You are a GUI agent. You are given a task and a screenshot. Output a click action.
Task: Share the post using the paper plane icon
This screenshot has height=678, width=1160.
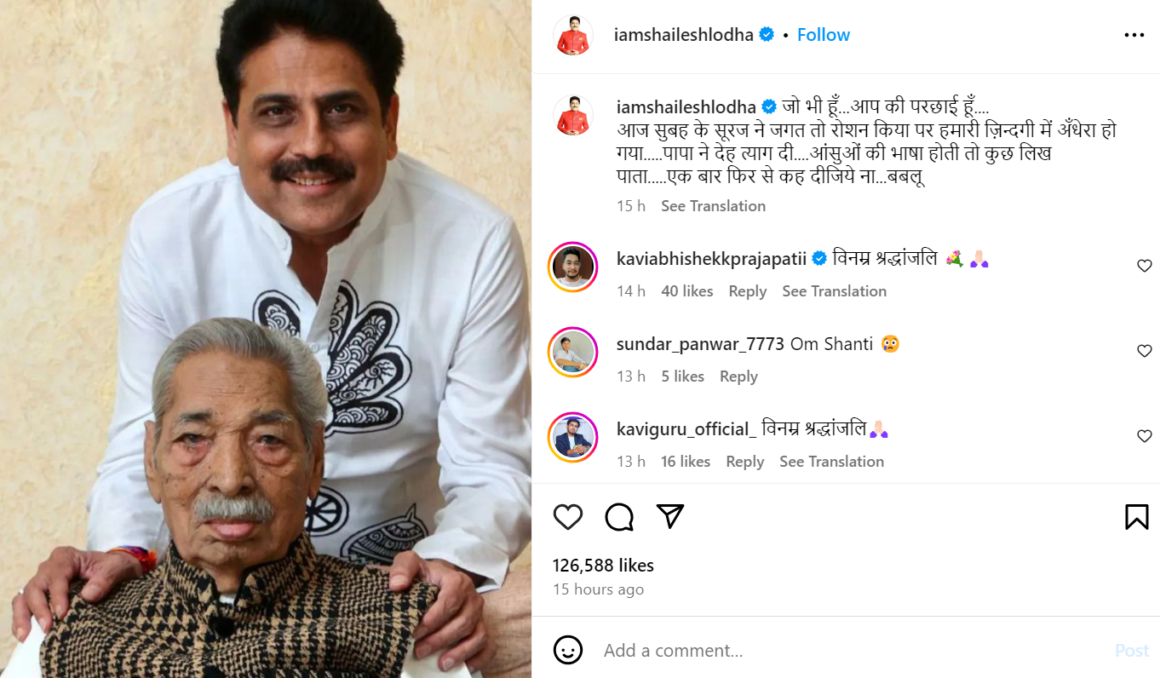pyautogui.click(x=670, y=516)
